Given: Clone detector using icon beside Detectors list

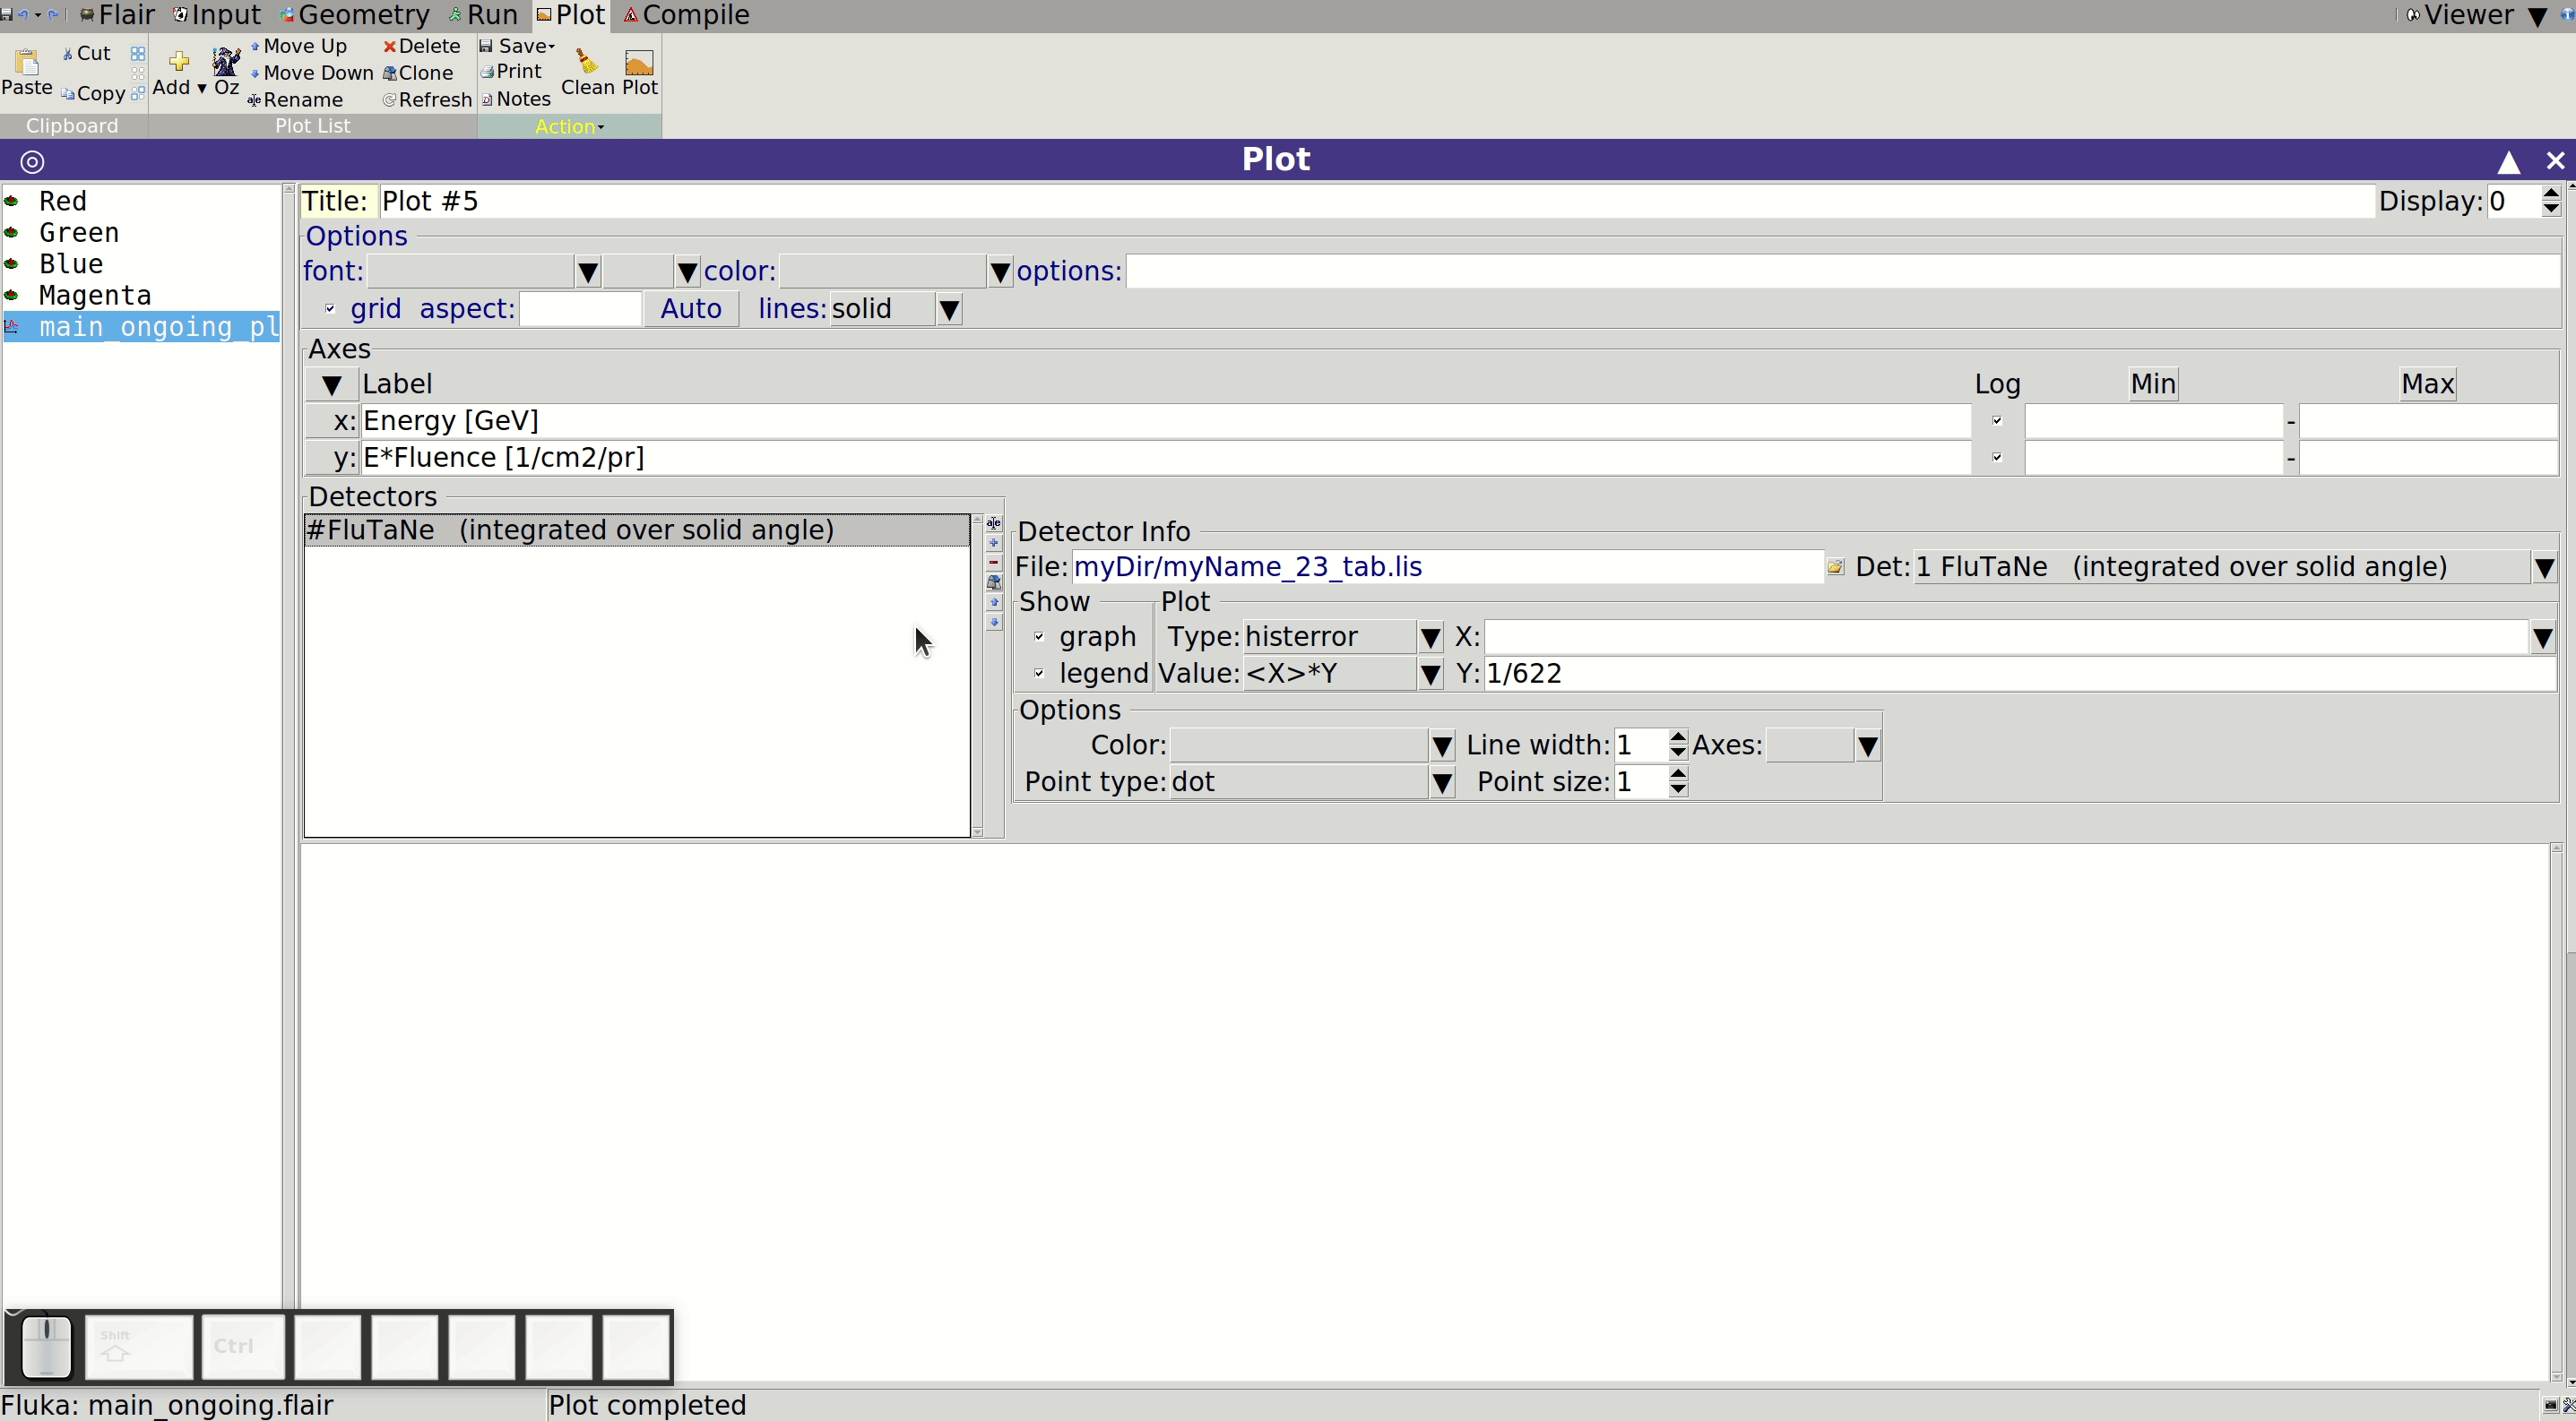Looking at the screenshot, I should (994, 581).
